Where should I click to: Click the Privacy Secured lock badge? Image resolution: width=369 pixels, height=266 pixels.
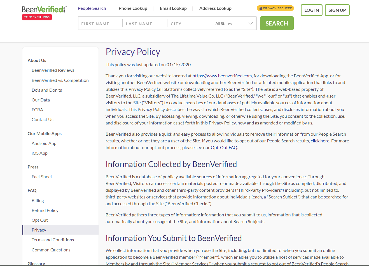275,8
